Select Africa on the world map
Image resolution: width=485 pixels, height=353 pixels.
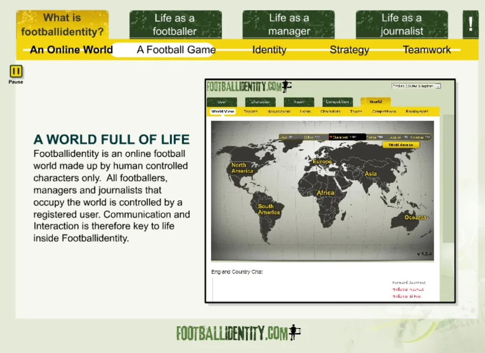pyautogui.click(x=326, y=193)
